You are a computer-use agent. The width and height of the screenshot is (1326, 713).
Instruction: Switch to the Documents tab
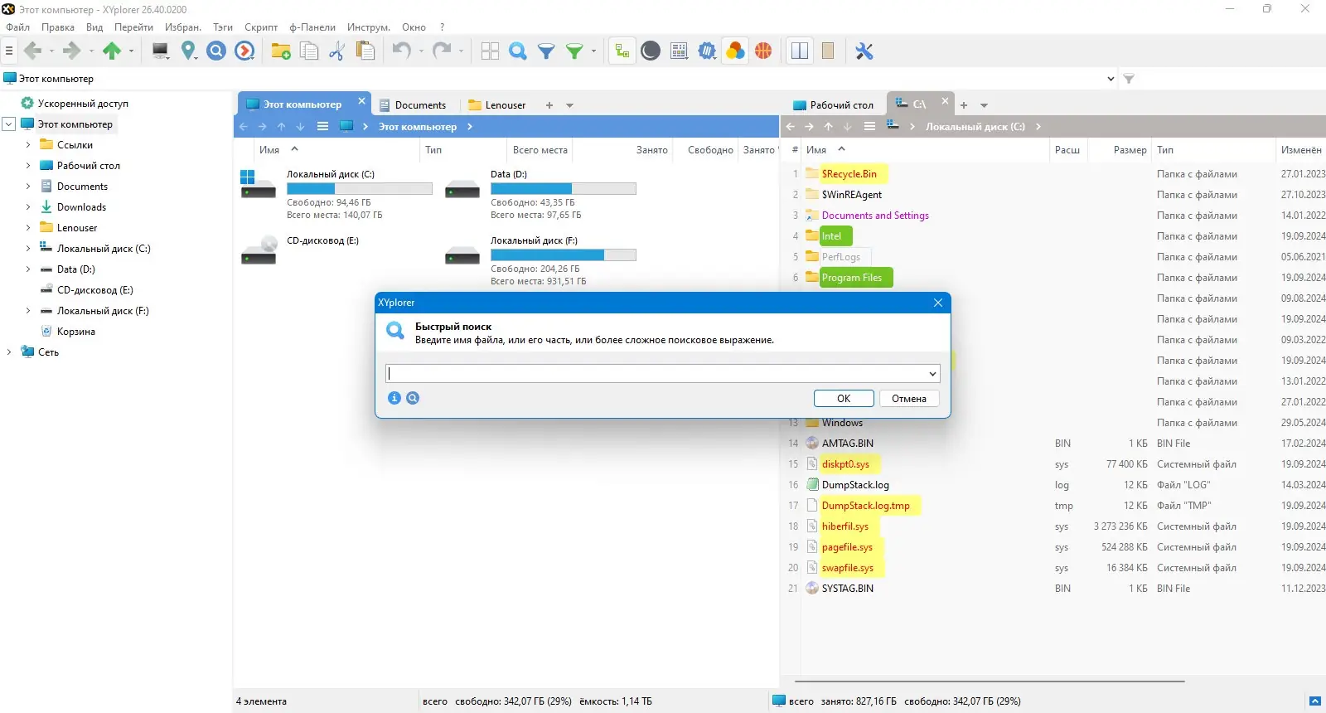(x=413, y=105)
